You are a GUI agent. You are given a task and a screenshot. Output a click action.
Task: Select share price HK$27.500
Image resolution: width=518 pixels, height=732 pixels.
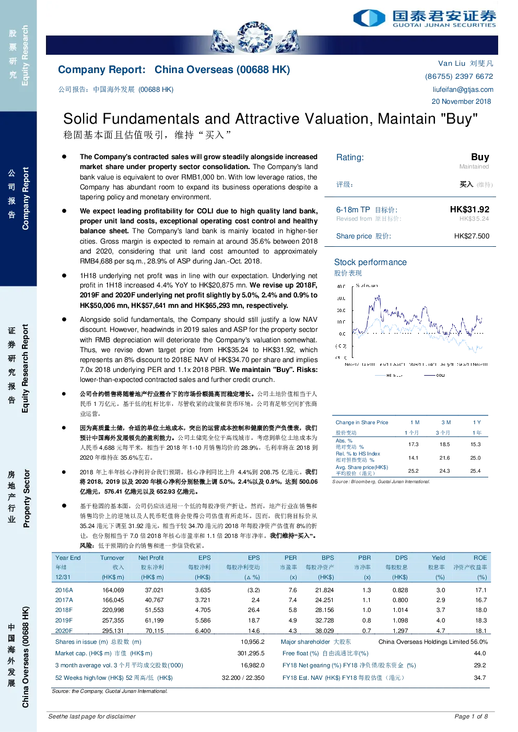tap(472, 236)
